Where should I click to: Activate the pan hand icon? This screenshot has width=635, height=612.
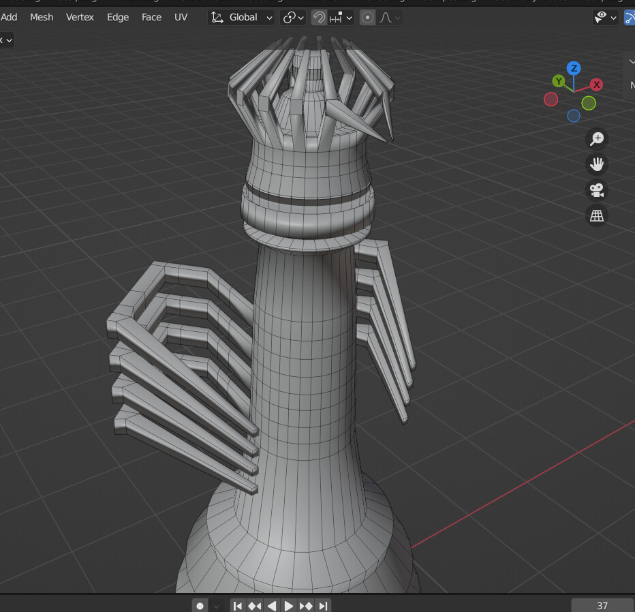(x=597, y=164)
